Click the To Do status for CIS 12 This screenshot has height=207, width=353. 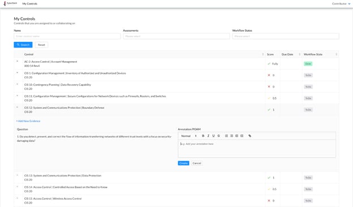(308, 110)
